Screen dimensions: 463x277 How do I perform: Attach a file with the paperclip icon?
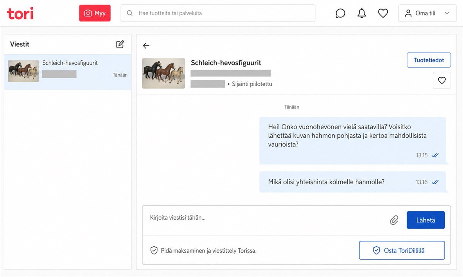[394, 220]
